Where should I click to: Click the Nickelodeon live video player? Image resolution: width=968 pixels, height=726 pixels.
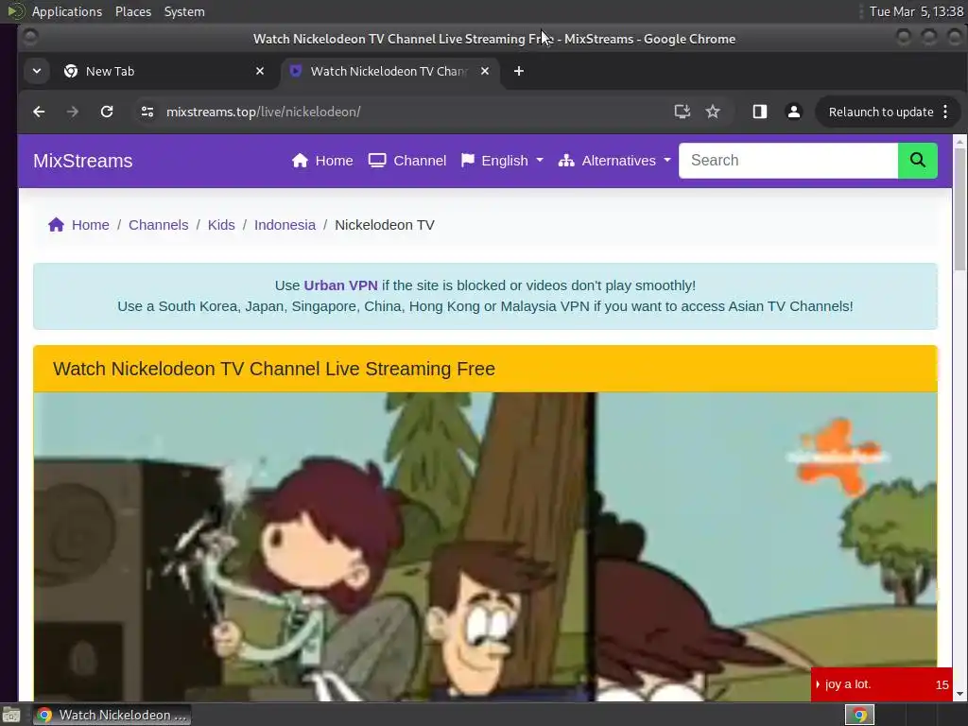pyautogui.click(x=485, y=547)
